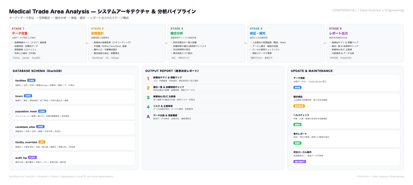This screenshot has height=185, width=413.
Task: Click the orange number 2 report icon
Action: click(x=148, y=88)
